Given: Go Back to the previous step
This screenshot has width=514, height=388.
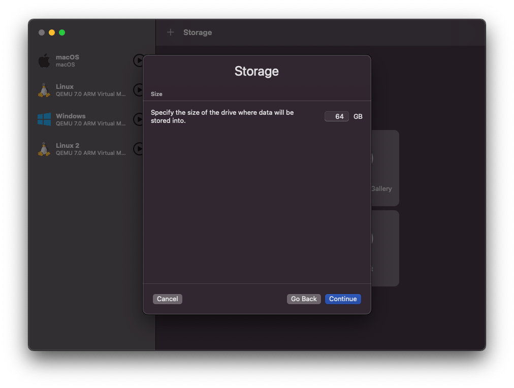Looking at the screenshot, I should coord(304,299).
